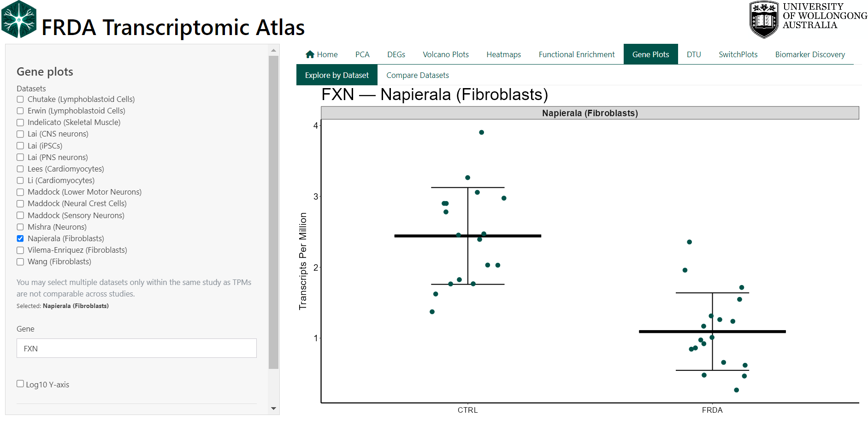Tick Chutake (Lymphoblastoid Cells) checkbox
Image resolution: width=868 pixels, height=421 pixels.
coord(20,99)
